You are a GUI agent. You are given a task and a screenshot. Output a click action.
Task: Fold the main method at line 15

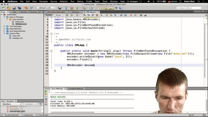51,51
